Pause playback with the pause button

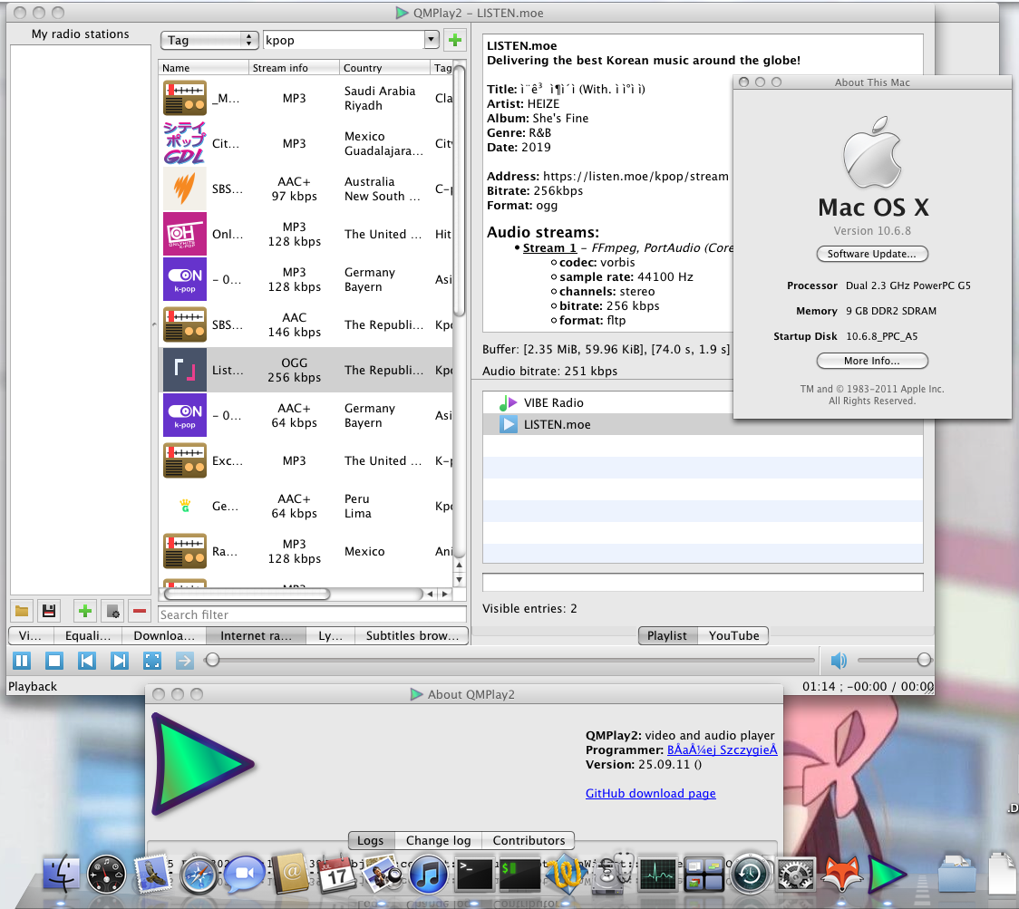[22, 661]
